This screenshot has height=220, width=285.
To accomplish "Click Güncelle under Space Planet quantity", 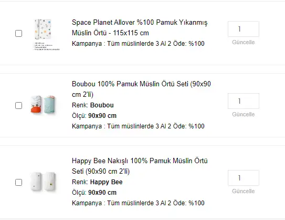I will pyautogui.click(x=244, y=42).
